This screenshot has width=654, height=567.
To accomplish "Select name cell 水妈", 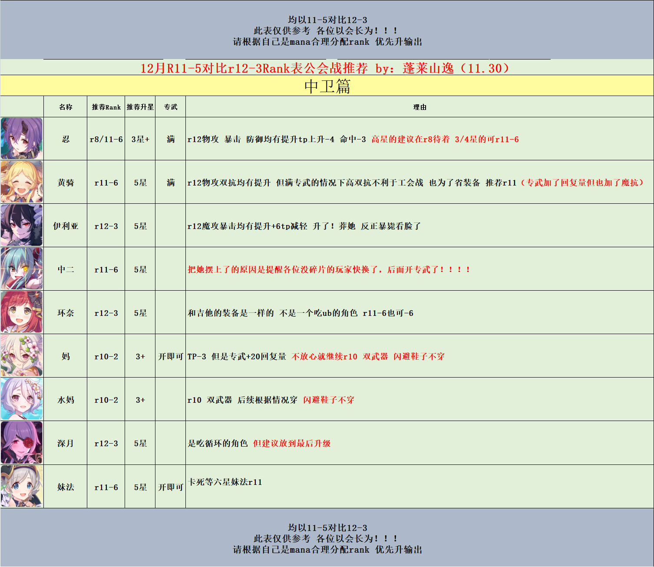I will pos(66,400).
